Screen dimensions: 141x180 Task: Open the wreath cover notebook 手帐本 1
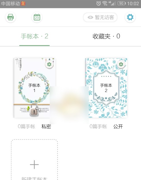point(34,88)
